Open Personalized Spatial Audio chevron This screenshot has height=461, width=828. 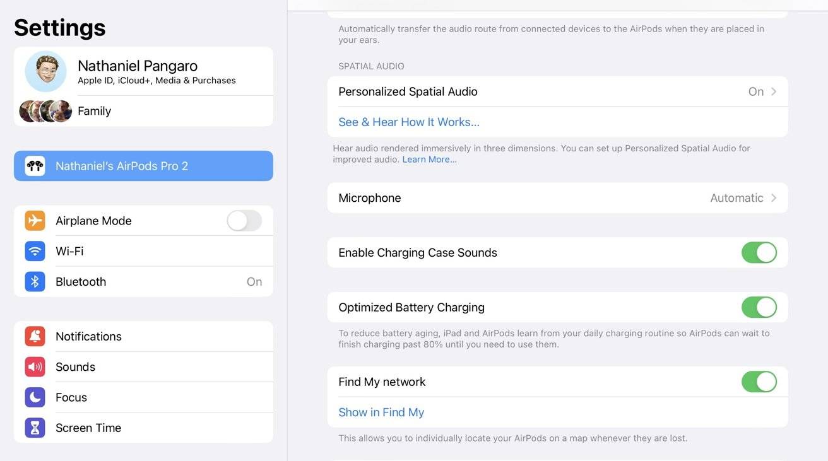coord(774,91)
